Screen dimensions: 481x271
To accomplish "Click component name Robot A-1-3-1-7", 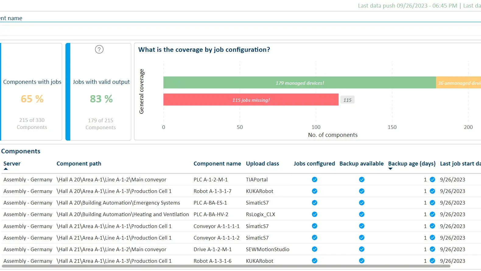I will click(212, 191).
